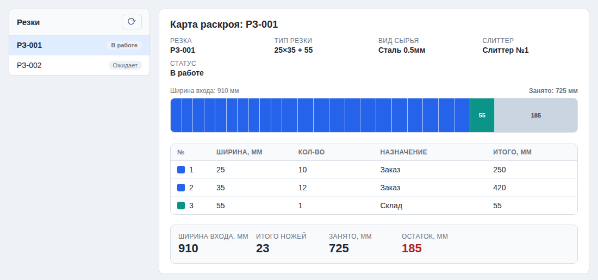Click the 'В работе' status badge

[124, 45]
